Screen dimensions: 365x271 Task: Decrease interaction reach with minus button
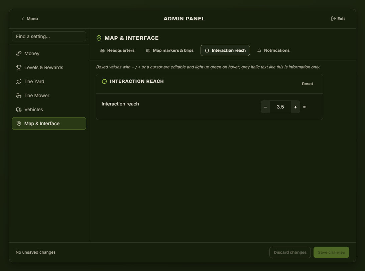(265, 107)
